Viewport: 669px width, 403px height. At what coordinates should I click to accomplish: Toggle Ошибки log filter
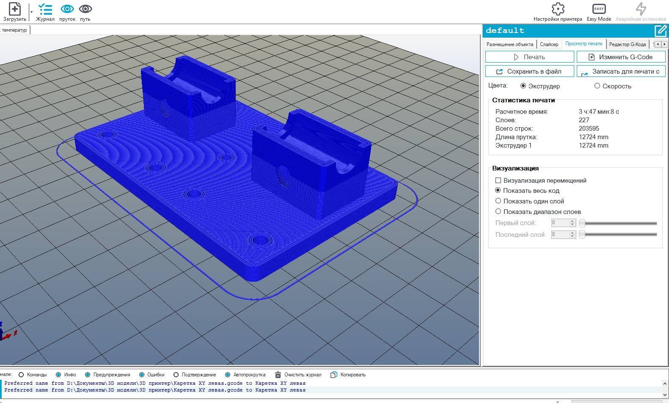click(141, 375)
